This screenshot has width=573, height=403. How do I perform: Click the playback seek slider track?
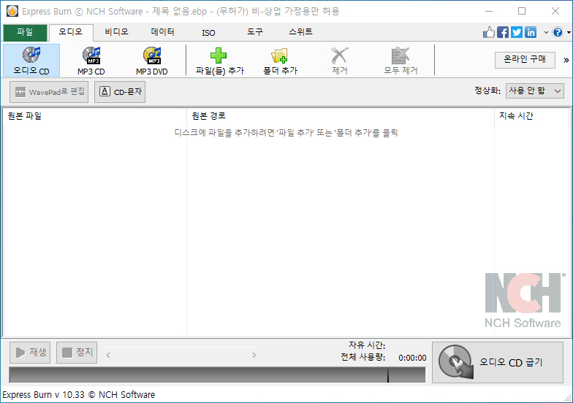181,355
